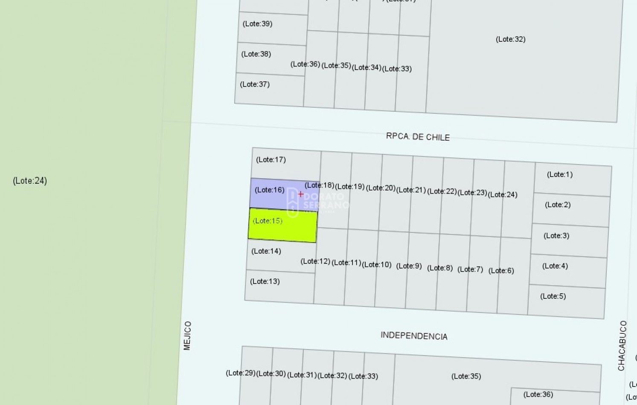
Task: Click the INDEPENDENCIA street label
Action: [x=414, y=336]
